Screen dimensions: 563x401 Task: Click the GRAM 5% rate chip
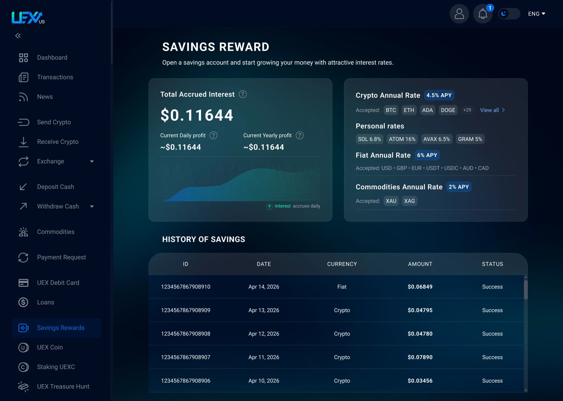click(x=470, y=139)
